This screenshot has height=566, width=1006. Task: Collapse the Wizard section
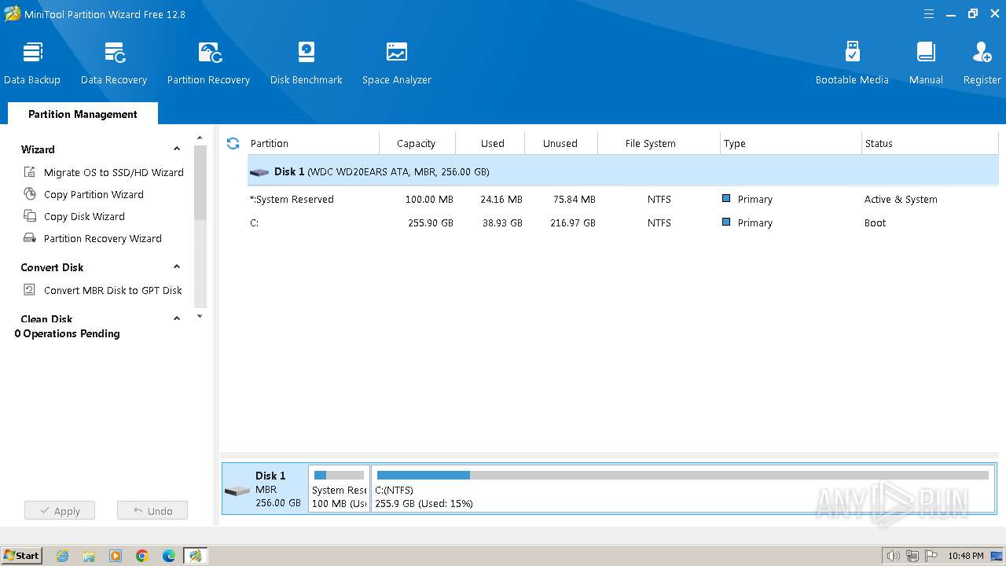pos(177,149)
